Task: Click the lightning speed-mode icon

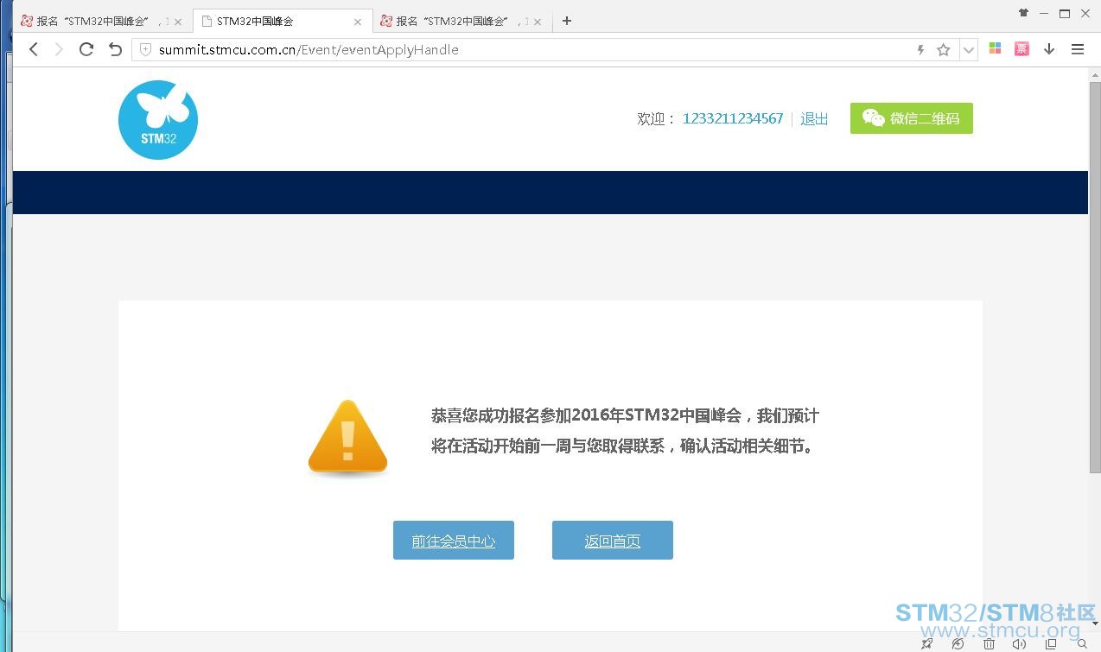Action: click(x=920, y=50)
